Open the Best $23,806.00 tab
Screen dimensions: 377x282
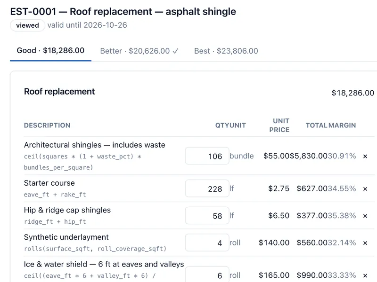pos(226,51)
